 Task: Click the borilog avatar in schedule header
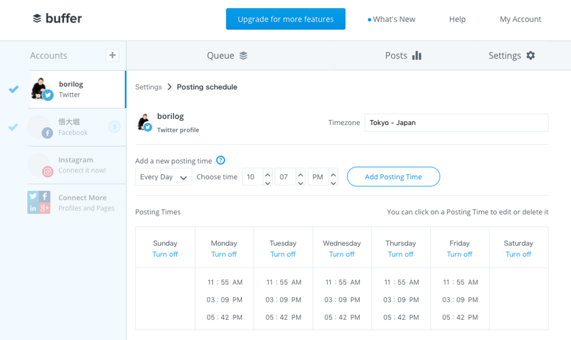click(144, 122)
